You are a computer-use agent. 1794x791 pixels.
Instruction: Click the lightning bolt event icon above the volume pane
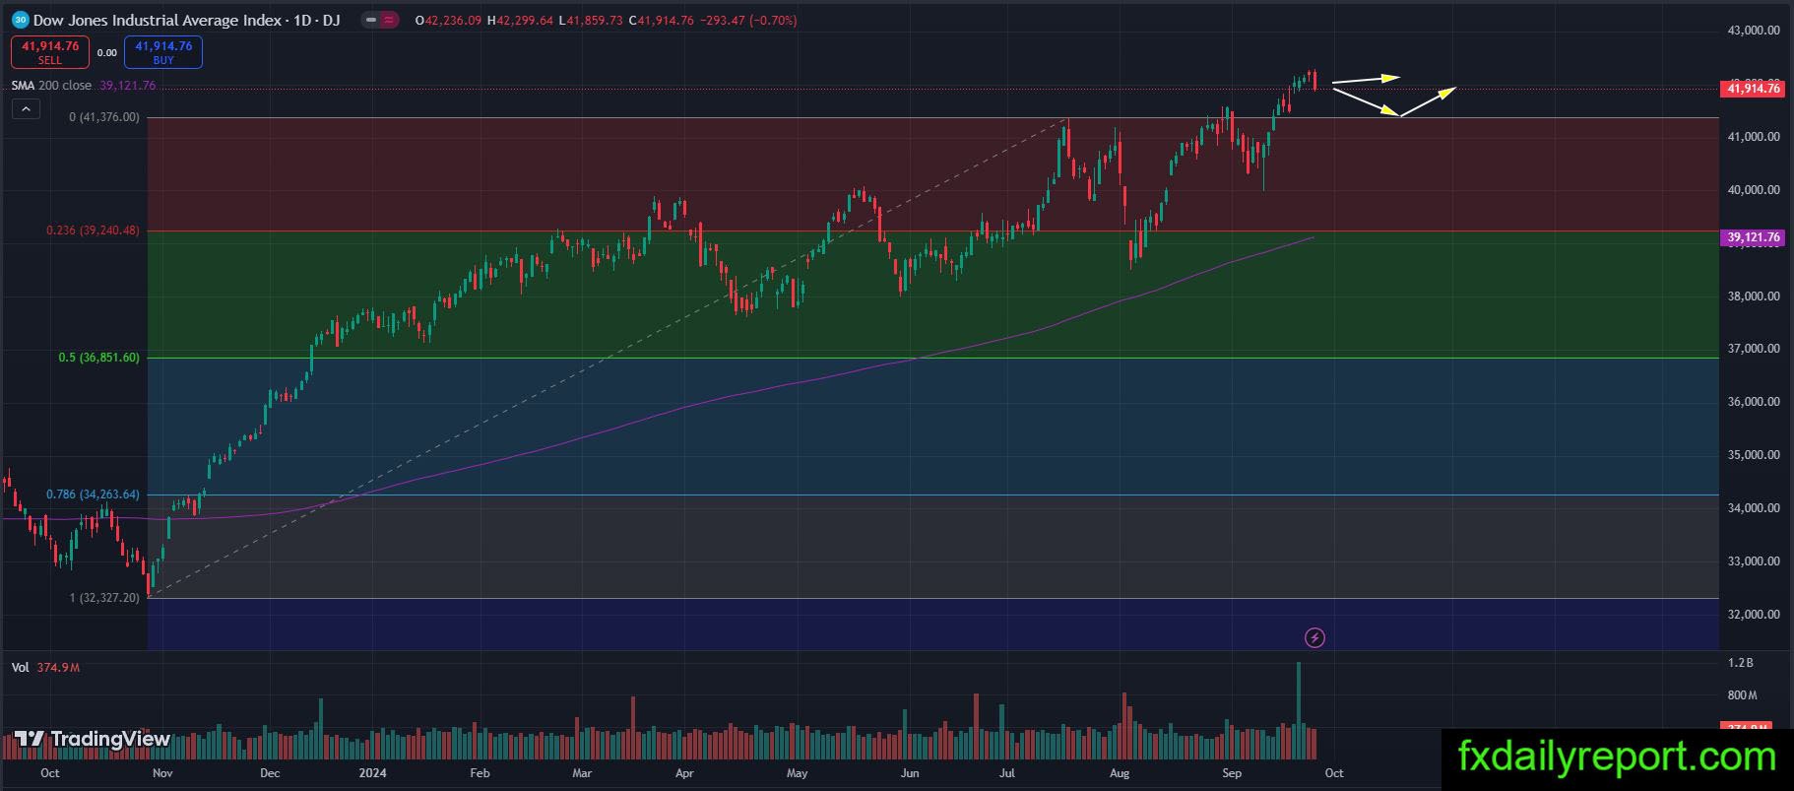tap(1314, 638)
